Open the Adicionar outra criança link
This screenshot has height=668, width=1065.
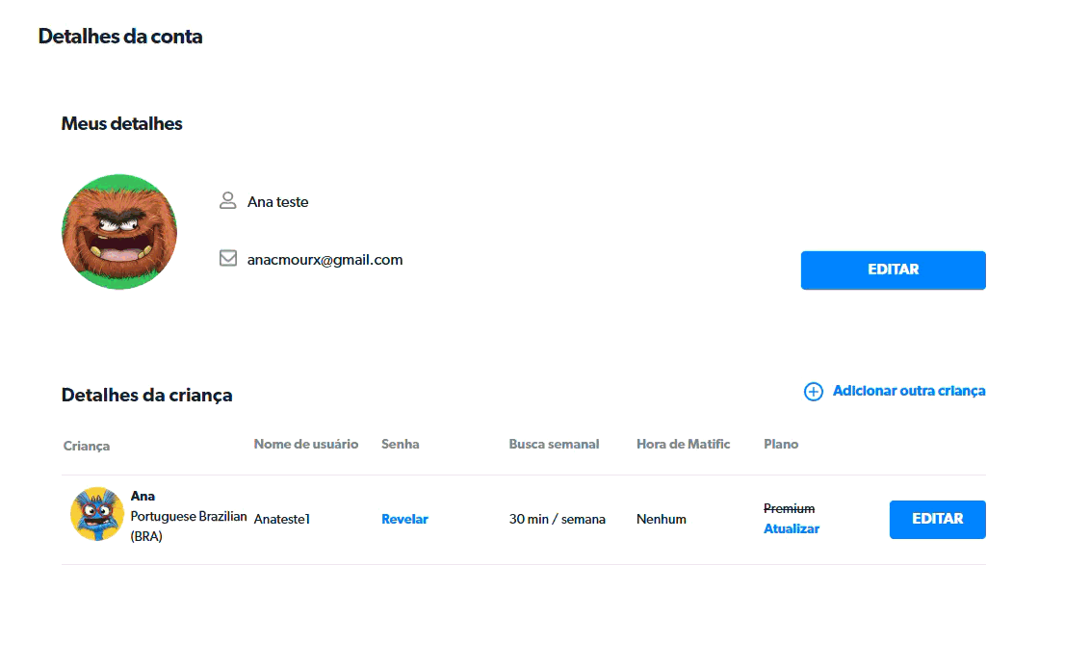(x=908, y=391)
